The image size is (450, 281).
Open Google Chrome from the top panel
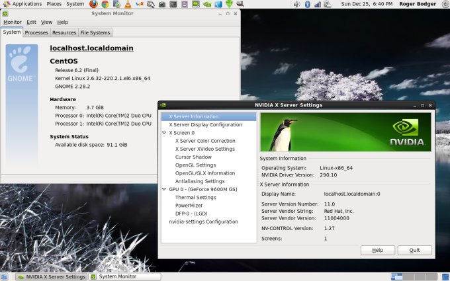point(105,4)
